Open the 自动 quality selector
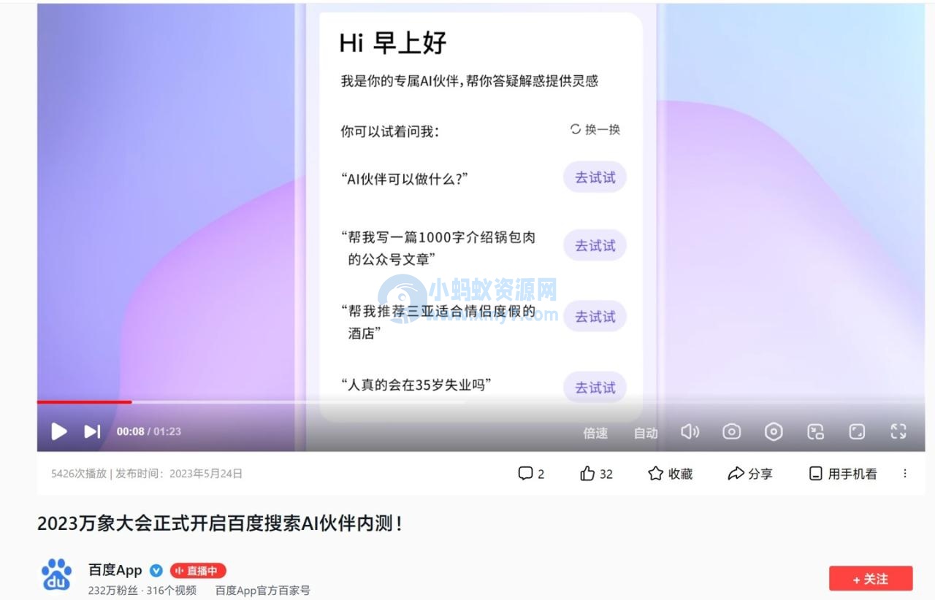The width and height of the screenshot is (935, 600). pos(646,433)
